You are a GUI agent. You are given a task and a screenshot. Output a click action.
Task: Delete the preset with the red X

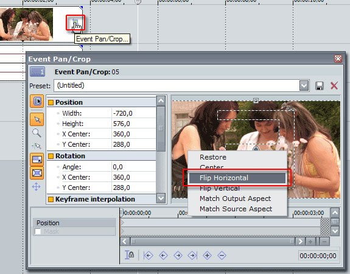tap(334, 86)
